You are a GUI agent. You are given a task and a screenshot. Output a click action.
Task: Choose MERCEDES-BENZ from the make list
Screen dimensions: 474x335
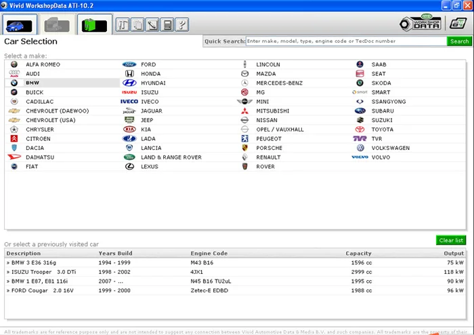pos(279,83)
